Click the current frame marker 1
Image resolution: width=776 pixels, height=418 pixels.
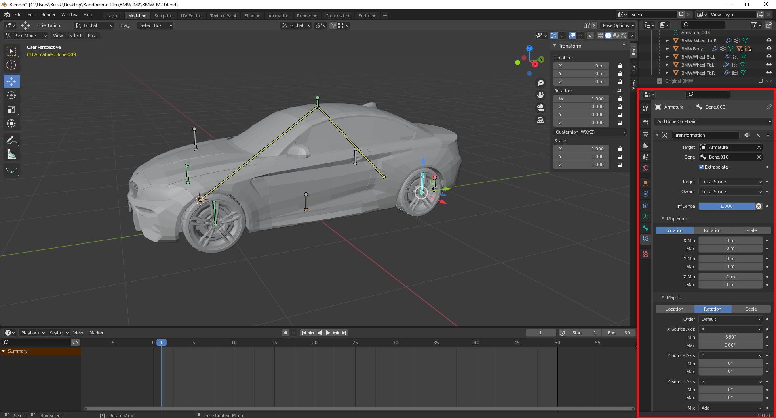[x=161, y=343]
